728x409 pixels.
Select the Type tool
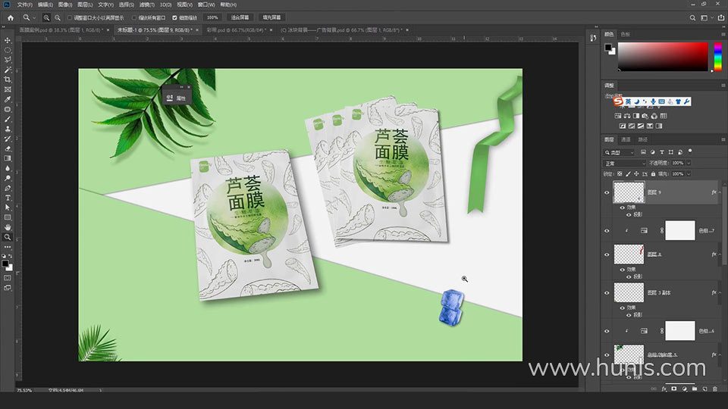tap(8, 198)
